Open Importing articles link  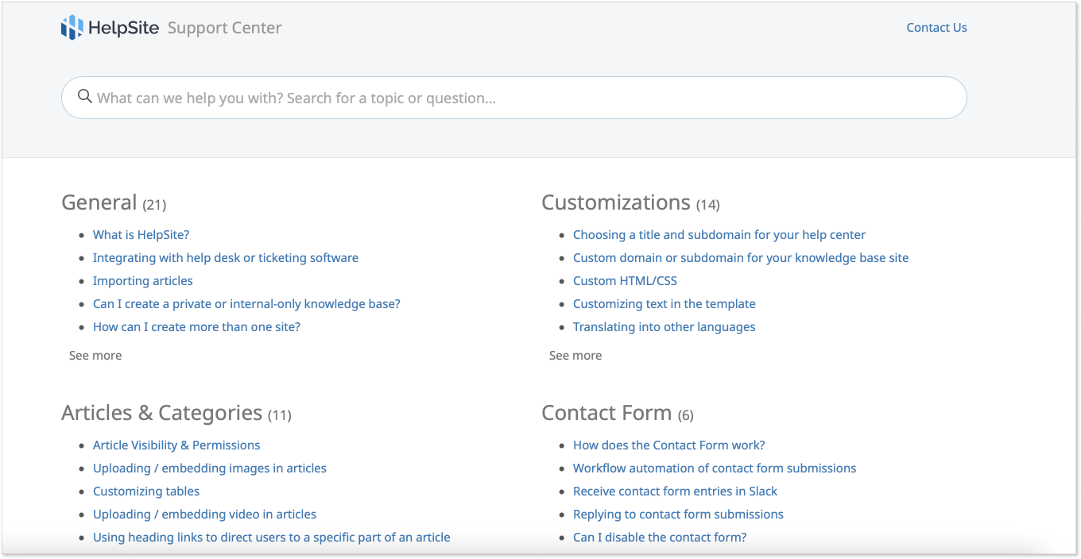(x=143, y=281)
